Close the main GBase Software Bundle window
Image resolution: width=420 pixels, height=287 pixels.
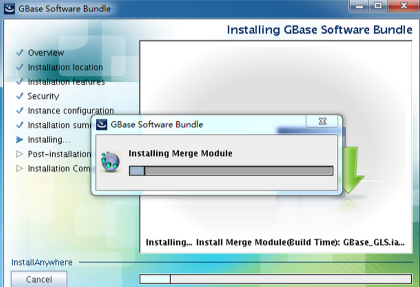point(403,6)
